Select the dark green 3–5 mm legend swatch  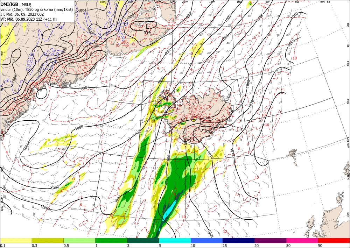point(143,240)
